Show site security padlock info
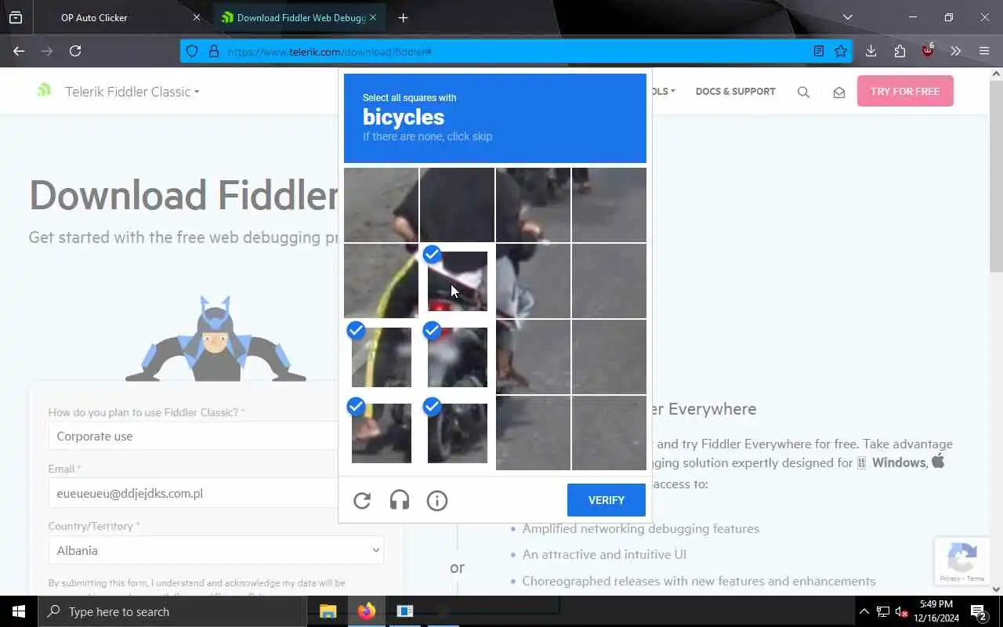The height and width of the screenshot is (627, 1003). (213, 51)
